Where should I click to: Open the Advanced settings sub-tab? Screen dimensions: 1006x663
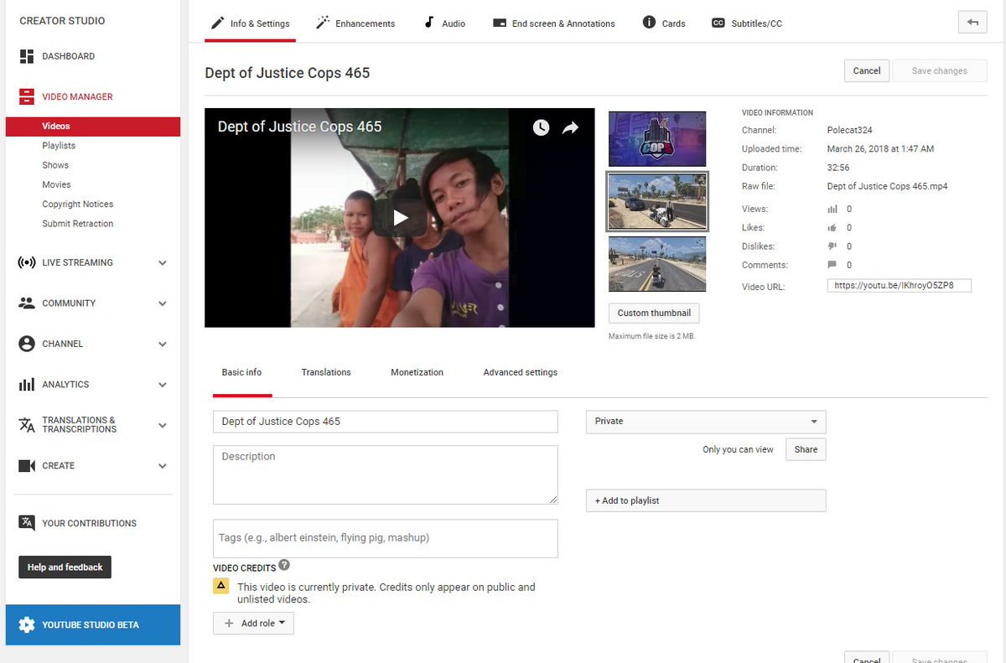520,372
